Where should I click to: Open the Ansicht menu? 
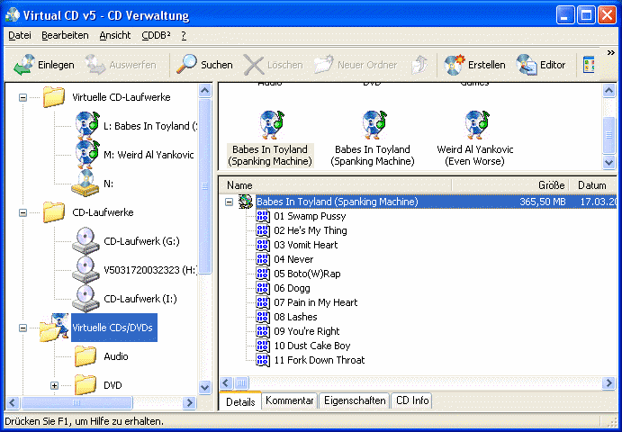click(x=115, y=35)
